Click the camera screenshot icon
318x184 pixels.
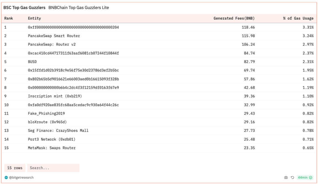point(286,178)
